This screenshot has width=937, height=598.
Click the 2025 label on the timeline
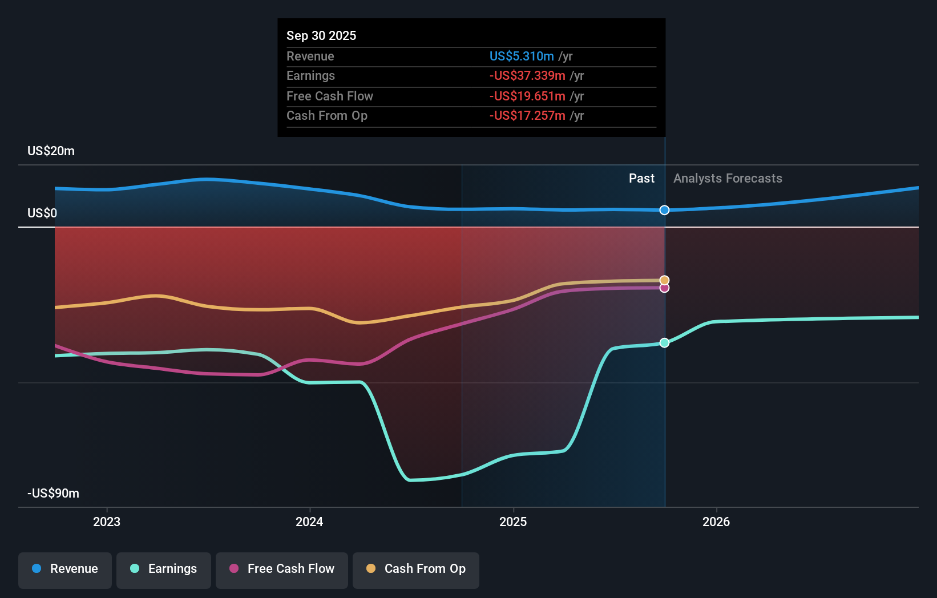click(x=513, y=522)
